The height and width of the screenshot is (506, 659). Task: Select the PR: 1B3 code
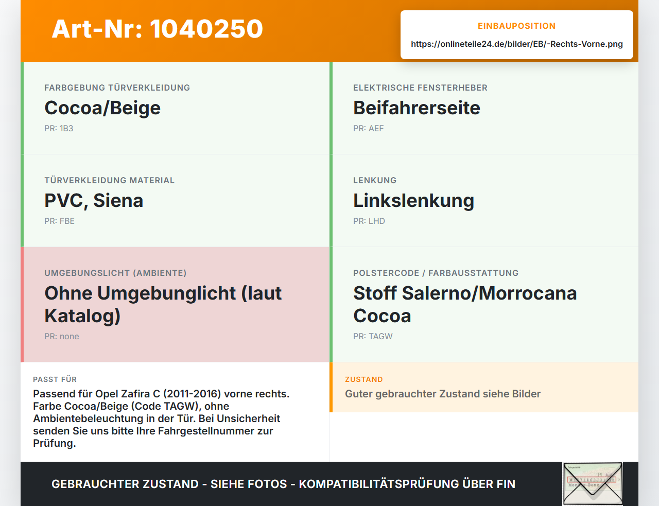tap(59, 128)
